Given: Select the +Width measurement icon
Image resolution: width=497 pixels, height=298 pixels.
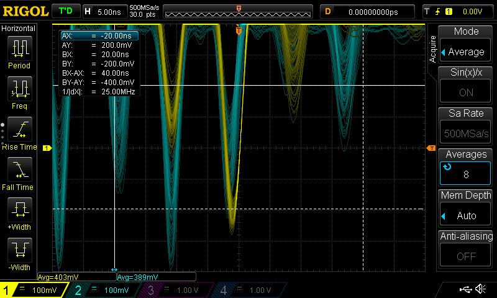Looking at the screenshot, I should [20, 209].
